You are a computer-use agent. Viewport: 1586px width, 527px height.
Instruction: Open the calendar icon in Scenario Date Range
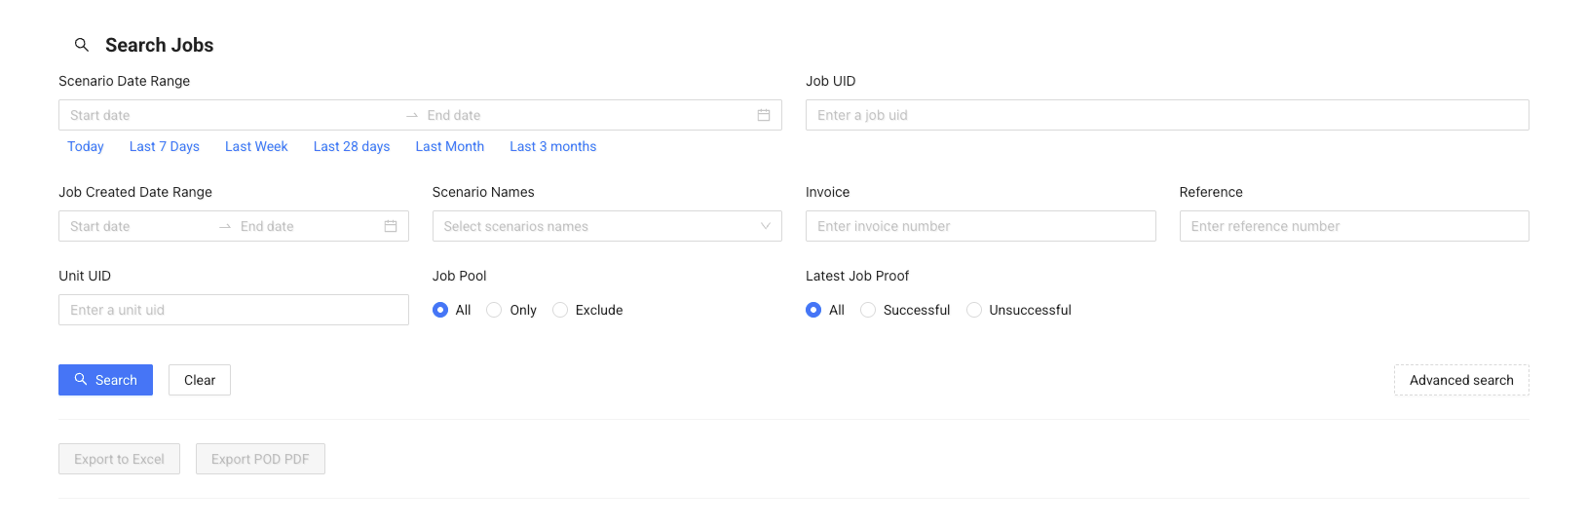pos(764,115)
